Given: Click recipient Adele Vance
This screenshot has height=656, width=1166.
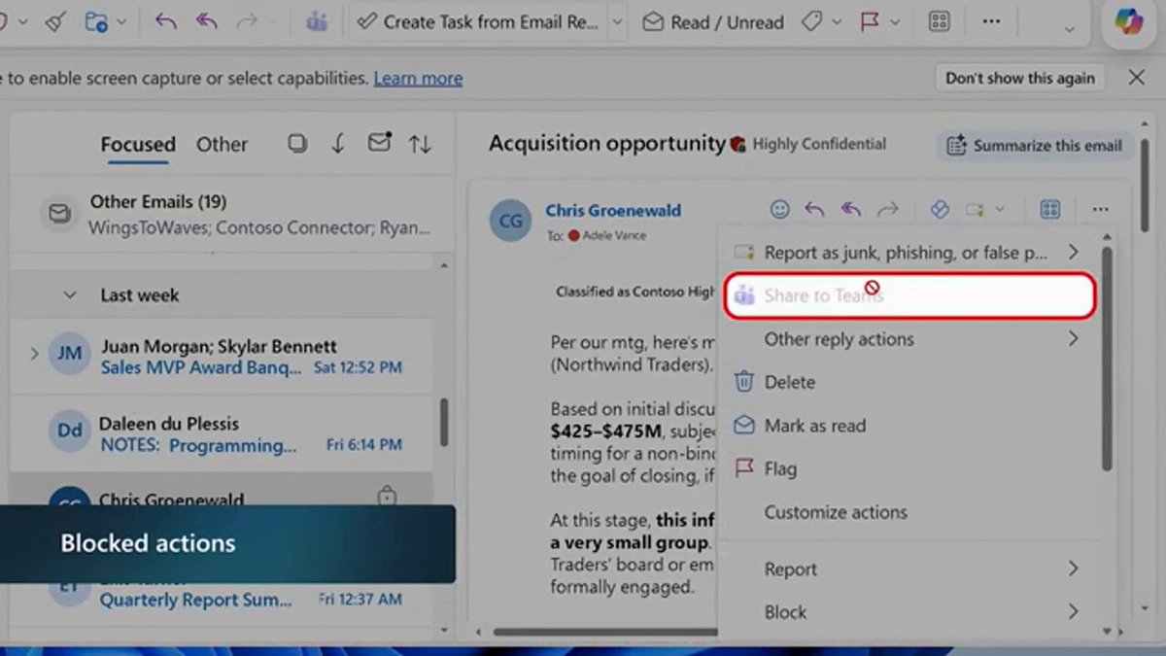Looking at the screenshot, I should click(615, 235).
